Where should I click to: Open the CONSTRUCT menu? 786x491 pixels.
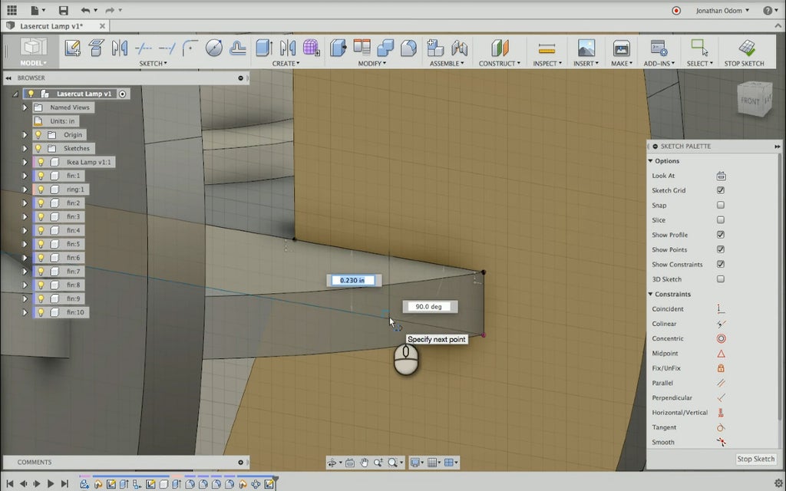pos(499,64)
